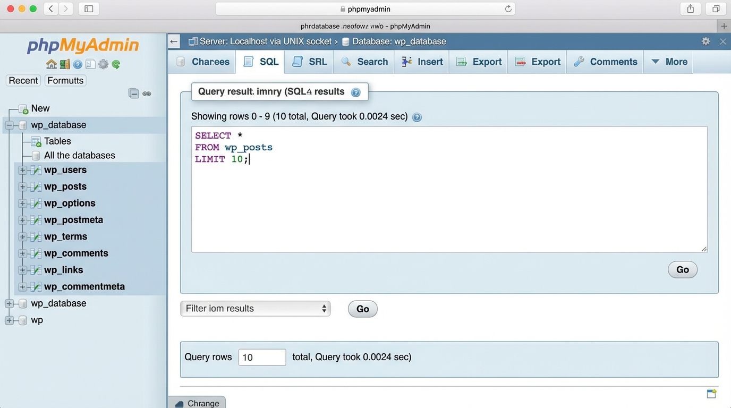Click the magnifier icon on the Search tab

(x=346, y=62)
